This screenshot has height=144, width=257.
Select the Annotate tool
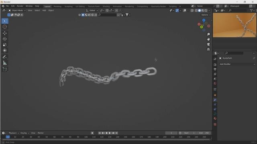coord(5,57)
